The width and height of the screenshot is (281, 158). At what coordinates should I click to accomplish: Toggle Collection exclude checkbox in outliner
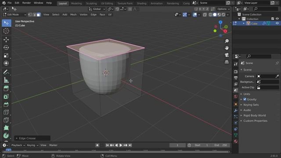point(273,19)
